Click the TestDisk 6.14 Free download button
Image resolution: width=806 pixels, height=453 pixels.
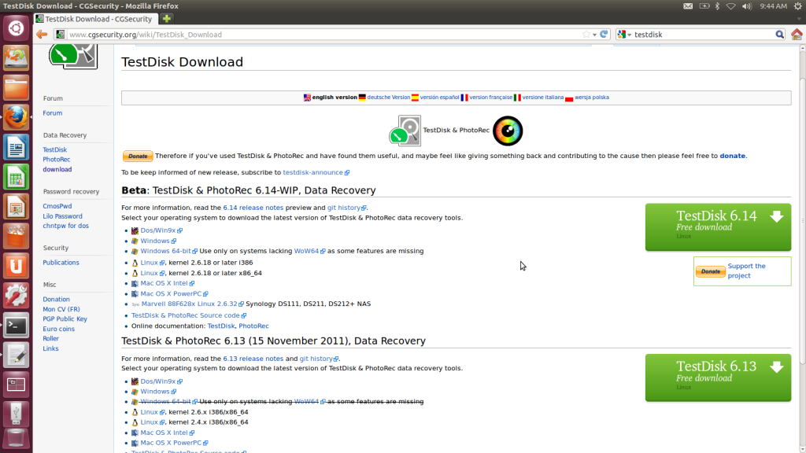pos(718,227)
